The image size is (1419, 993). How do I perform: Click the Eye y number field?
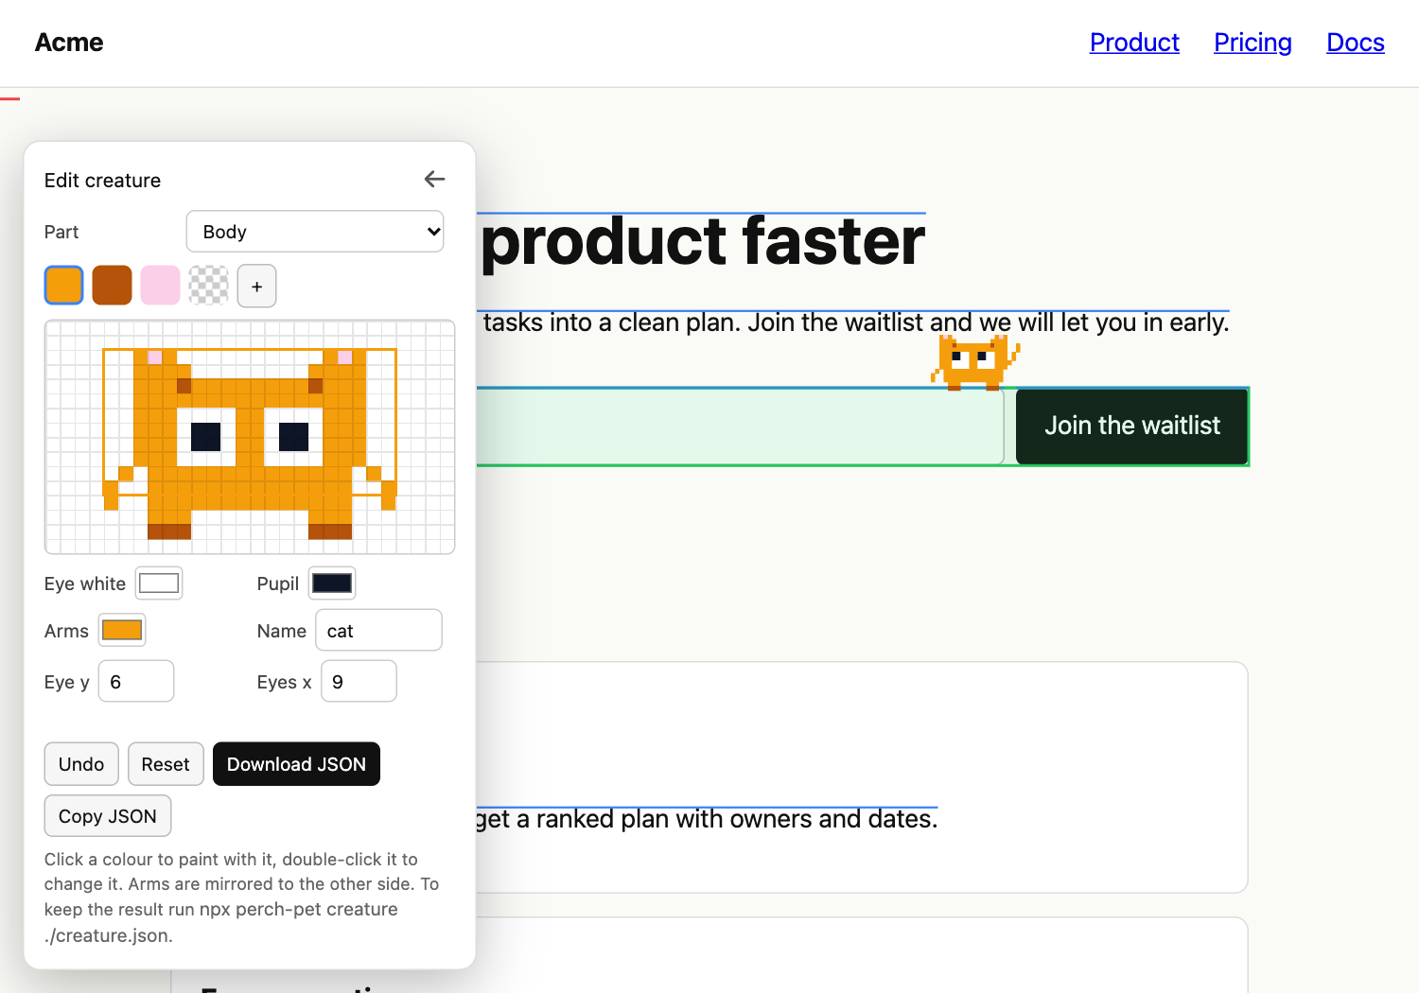(136, 682)
